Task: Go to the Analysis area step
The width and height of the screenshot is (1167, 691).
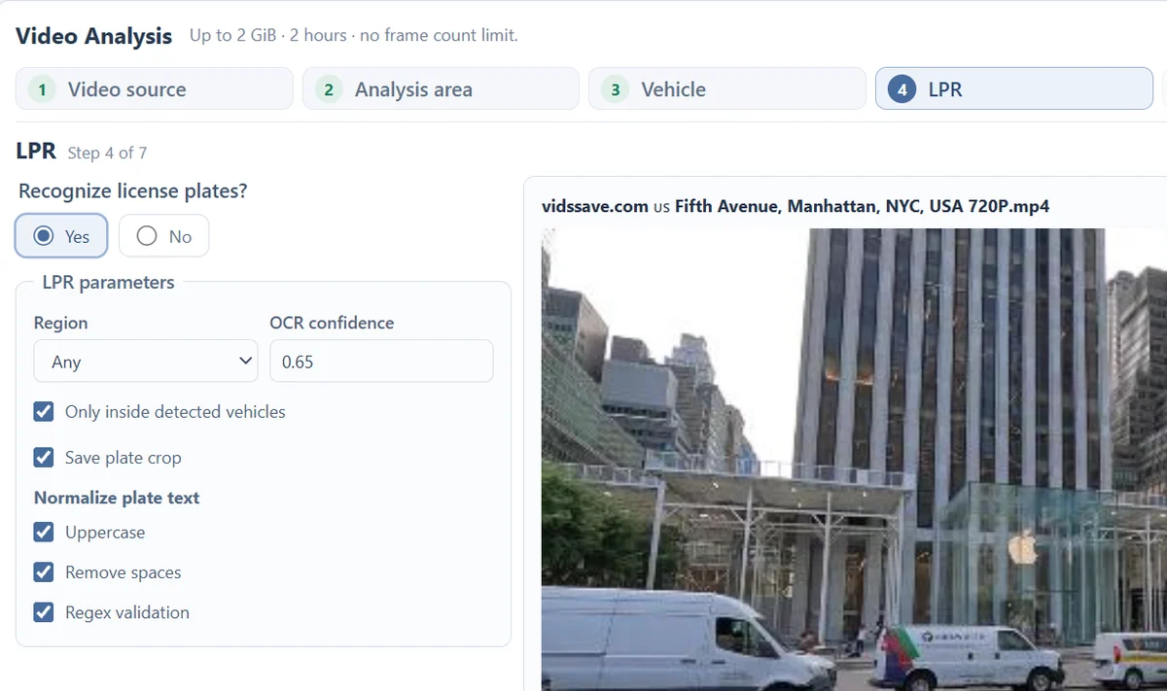Action: (x=441, y=88)
